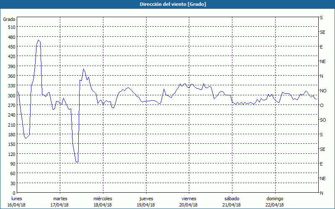
Task: Click the "O" west label on the right axis
Action: point(322,105)
